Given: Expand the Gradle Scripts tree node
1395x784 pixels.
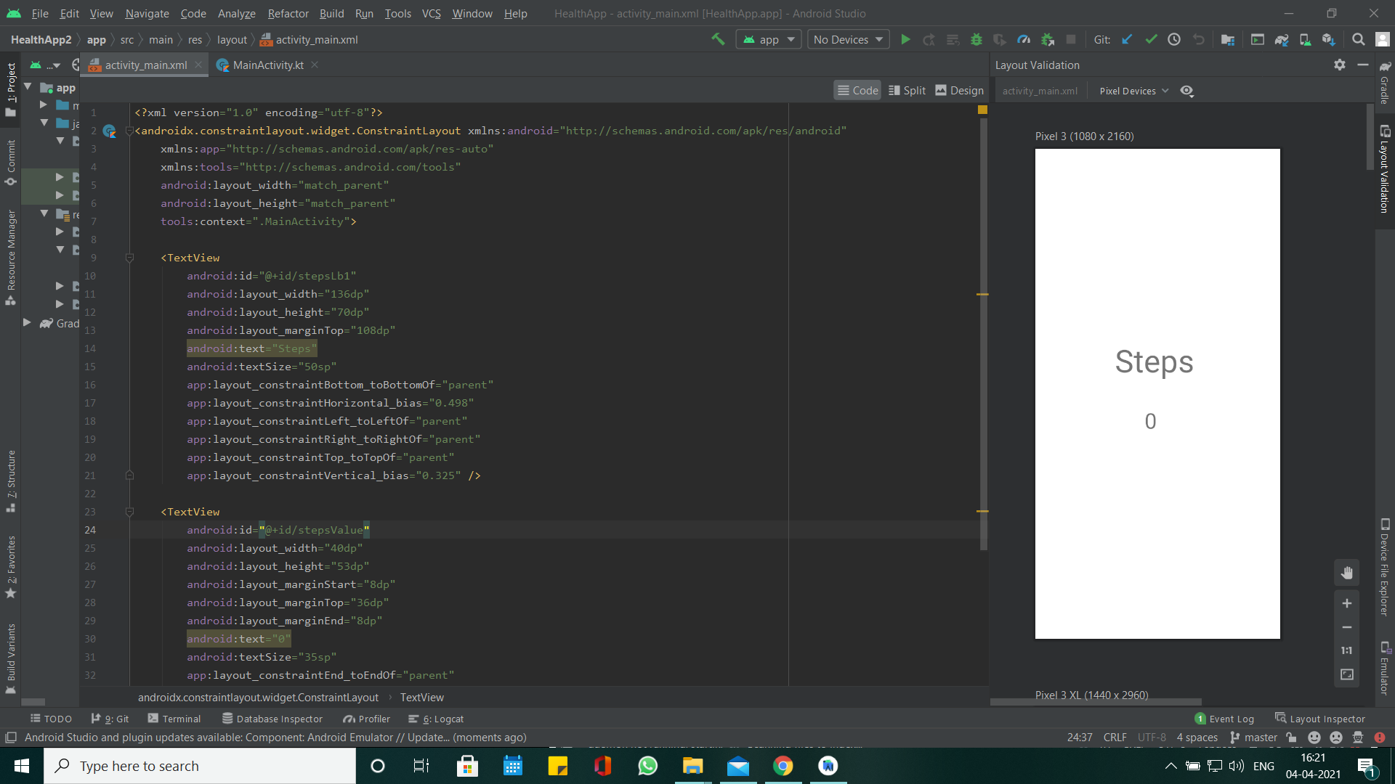Looking at the screenshot, I should pyautogui.click(x=27, y=322).
